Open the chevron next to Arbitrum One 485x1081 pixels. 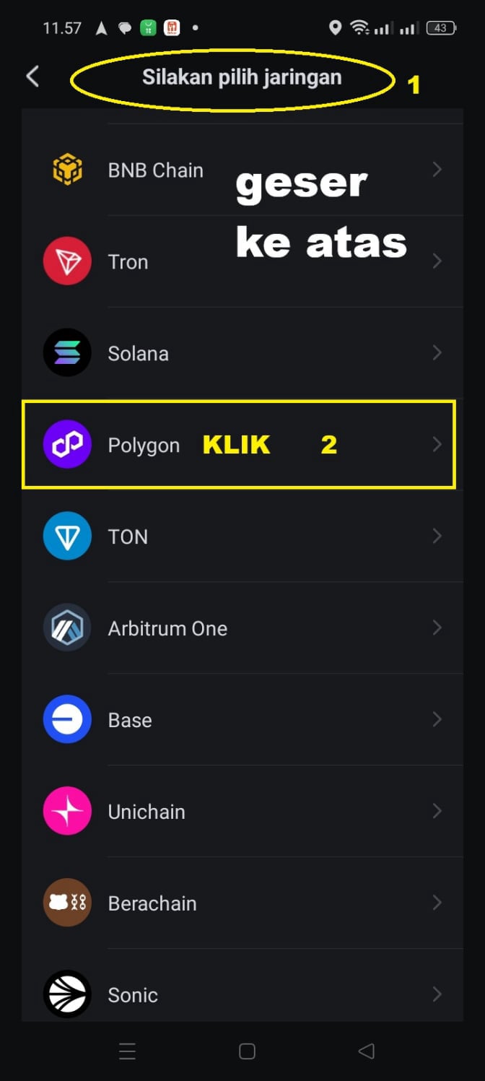tap(437, 628)
